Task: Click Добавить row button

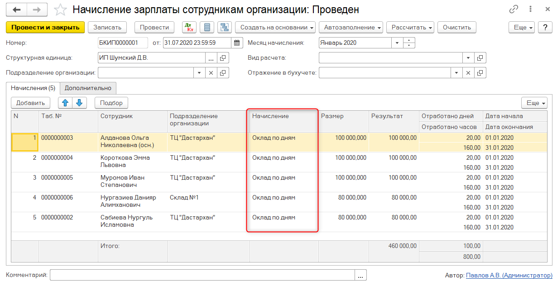Action: pos(30,103)
